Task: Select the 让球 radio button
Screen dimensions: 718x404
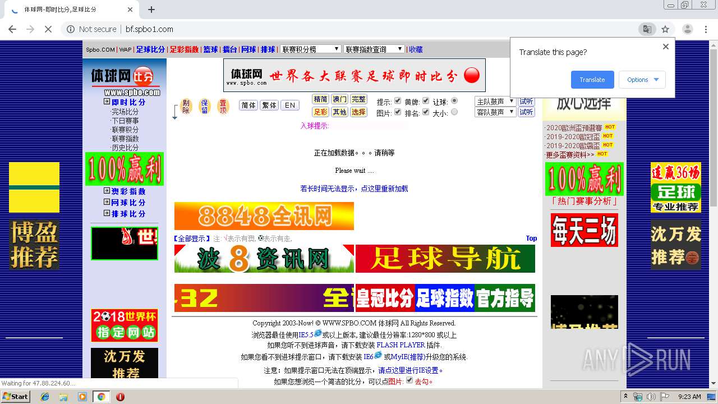Action: coord(454,101)
